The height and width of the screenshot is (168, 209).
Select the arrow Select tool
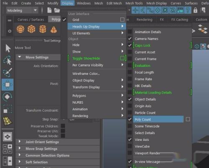(x=8, y=48)
